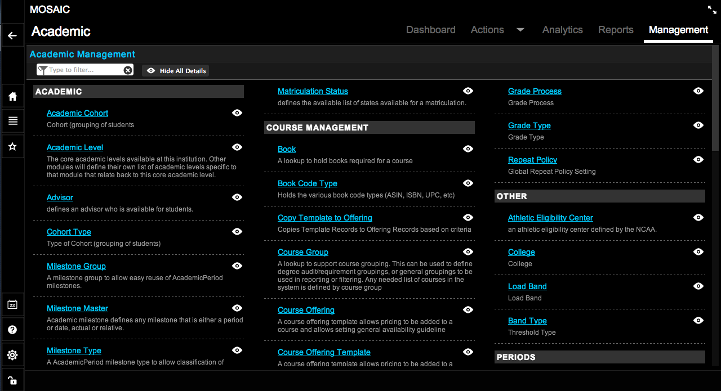The height and width of the screenshot is (391, 721).
Task: Open the list menu icon in the sidebar
Action: click(12, 121)
